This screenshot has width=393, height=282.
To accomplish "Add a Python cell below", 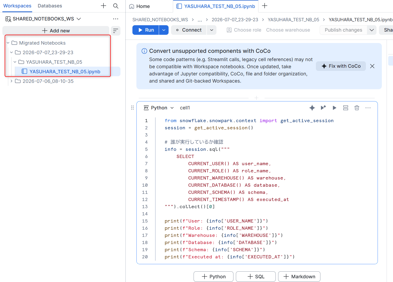I will click(214, 276).
